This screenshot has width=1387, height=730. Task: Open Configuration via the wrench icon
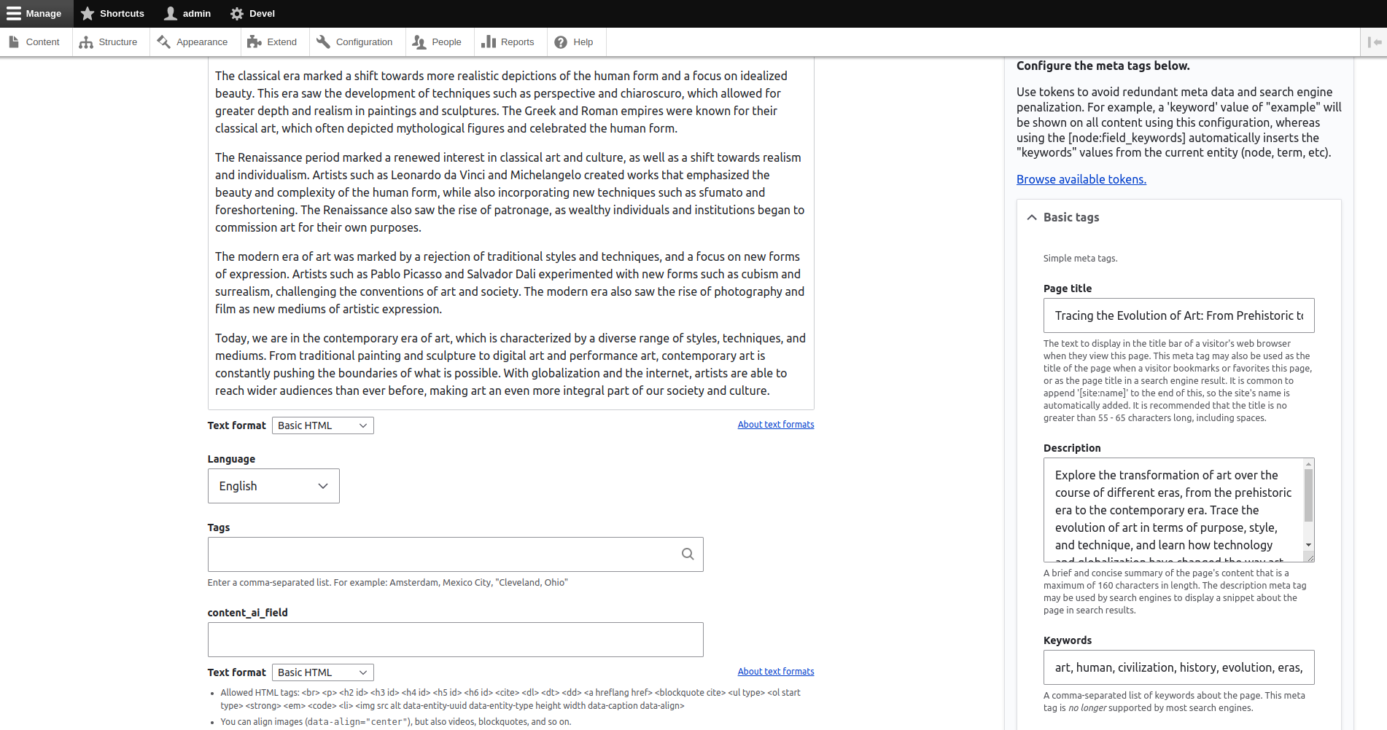(x=323, y=42)
